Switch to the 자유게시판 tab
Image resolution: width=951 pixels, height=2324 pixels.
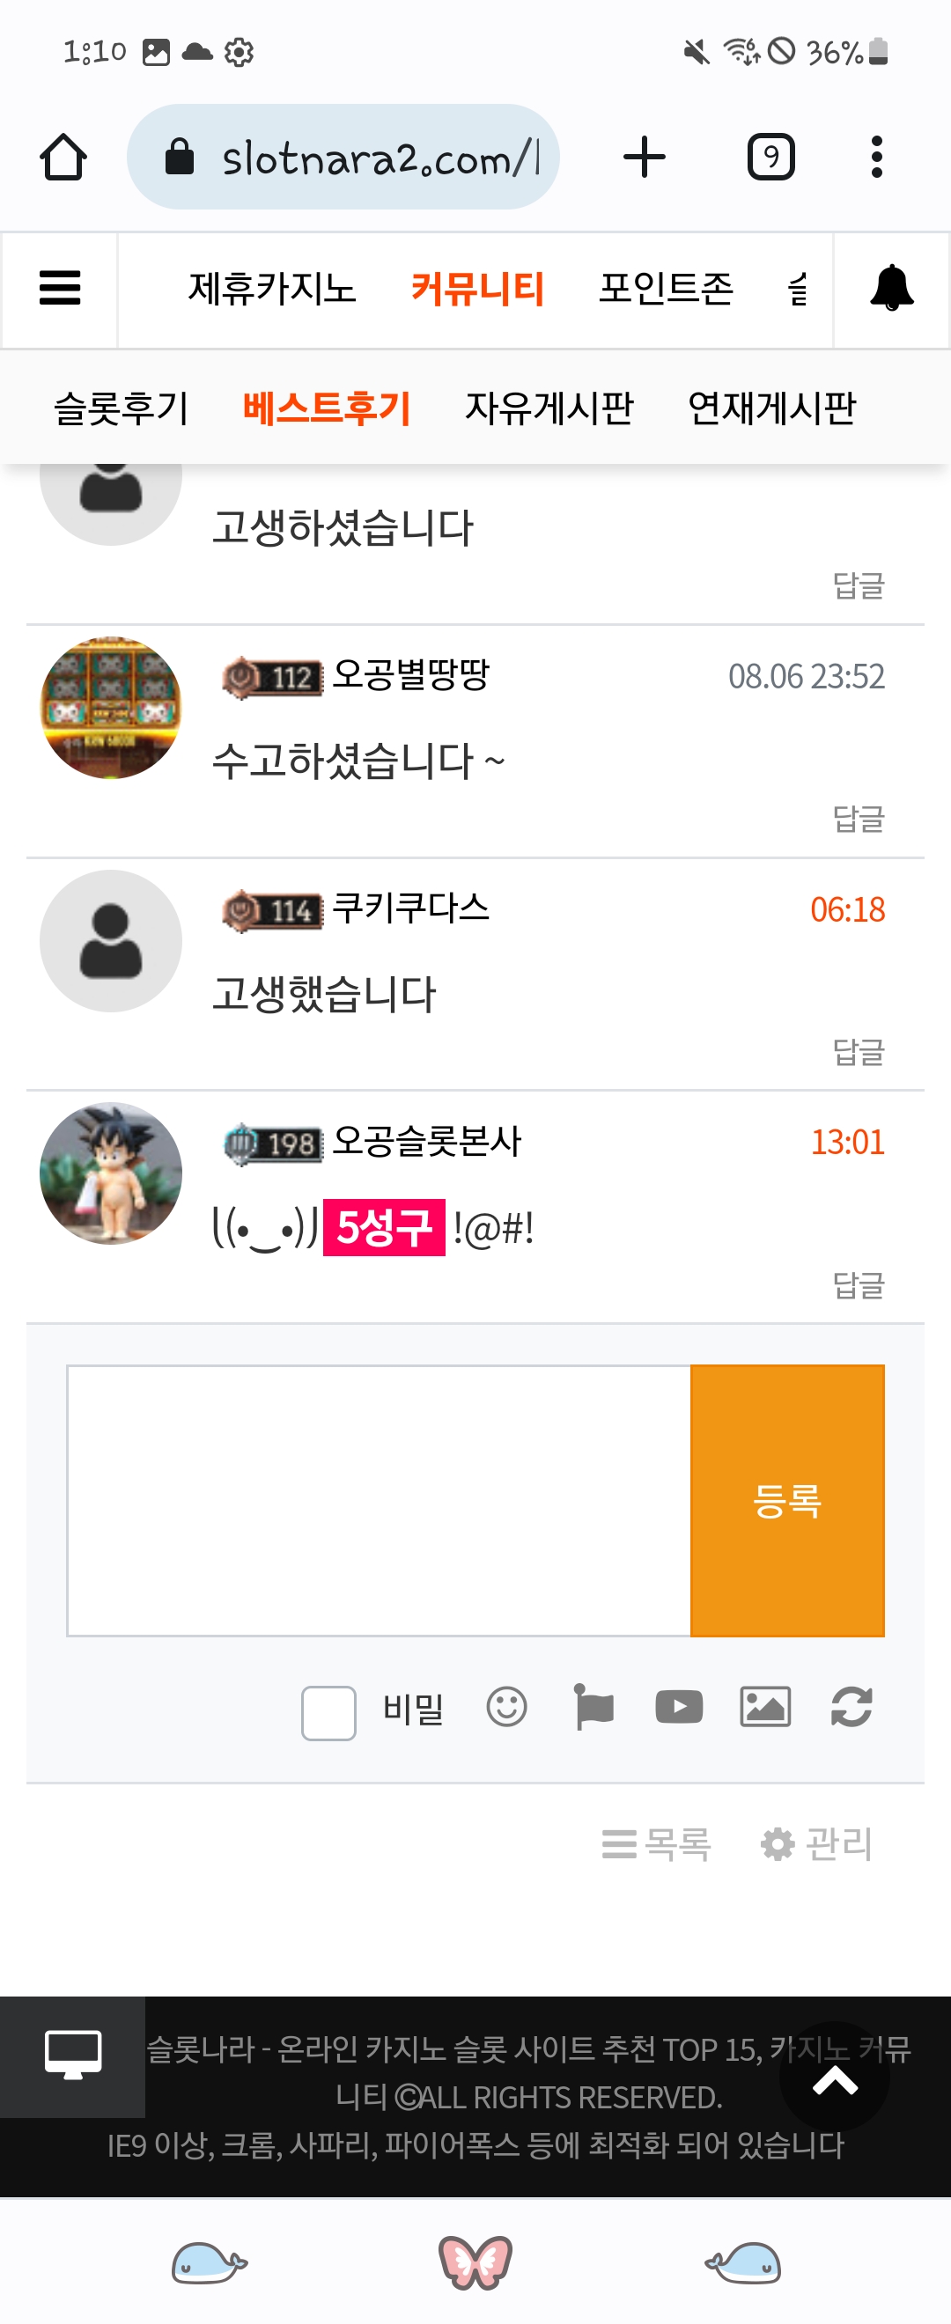pos(549,408)
